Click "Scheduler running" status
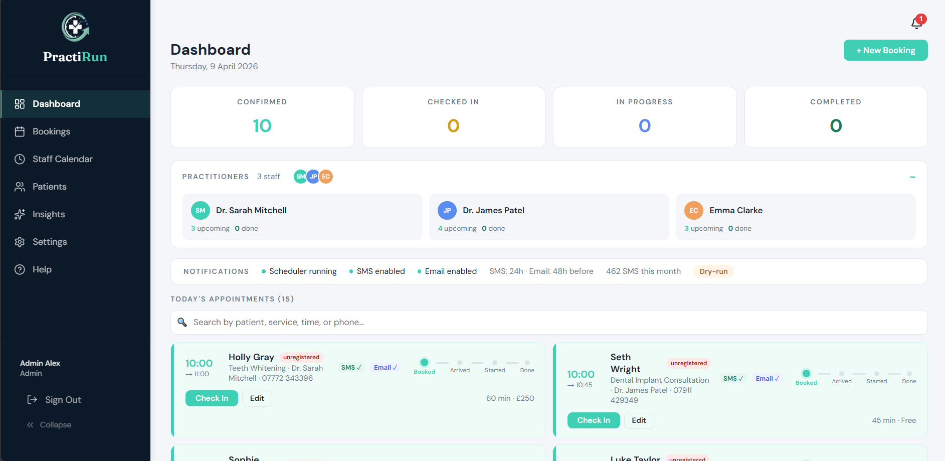This screenshot has width=945, height=461. (299, 271)
